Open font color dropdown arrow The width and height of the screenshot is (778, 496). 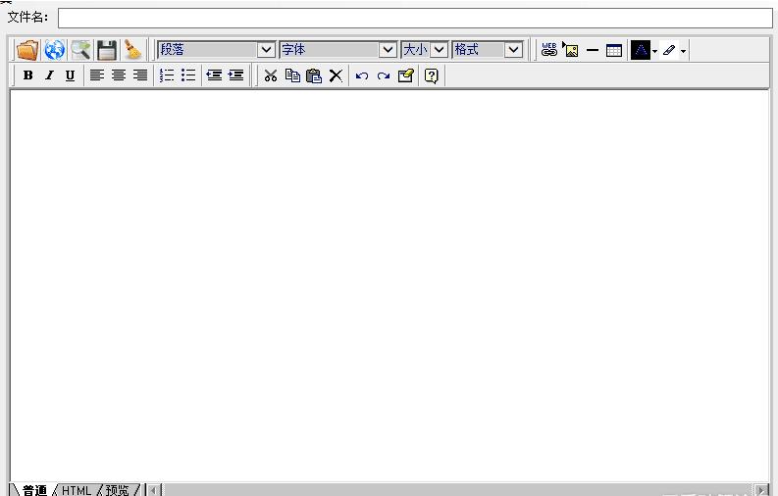pos(655,51)
